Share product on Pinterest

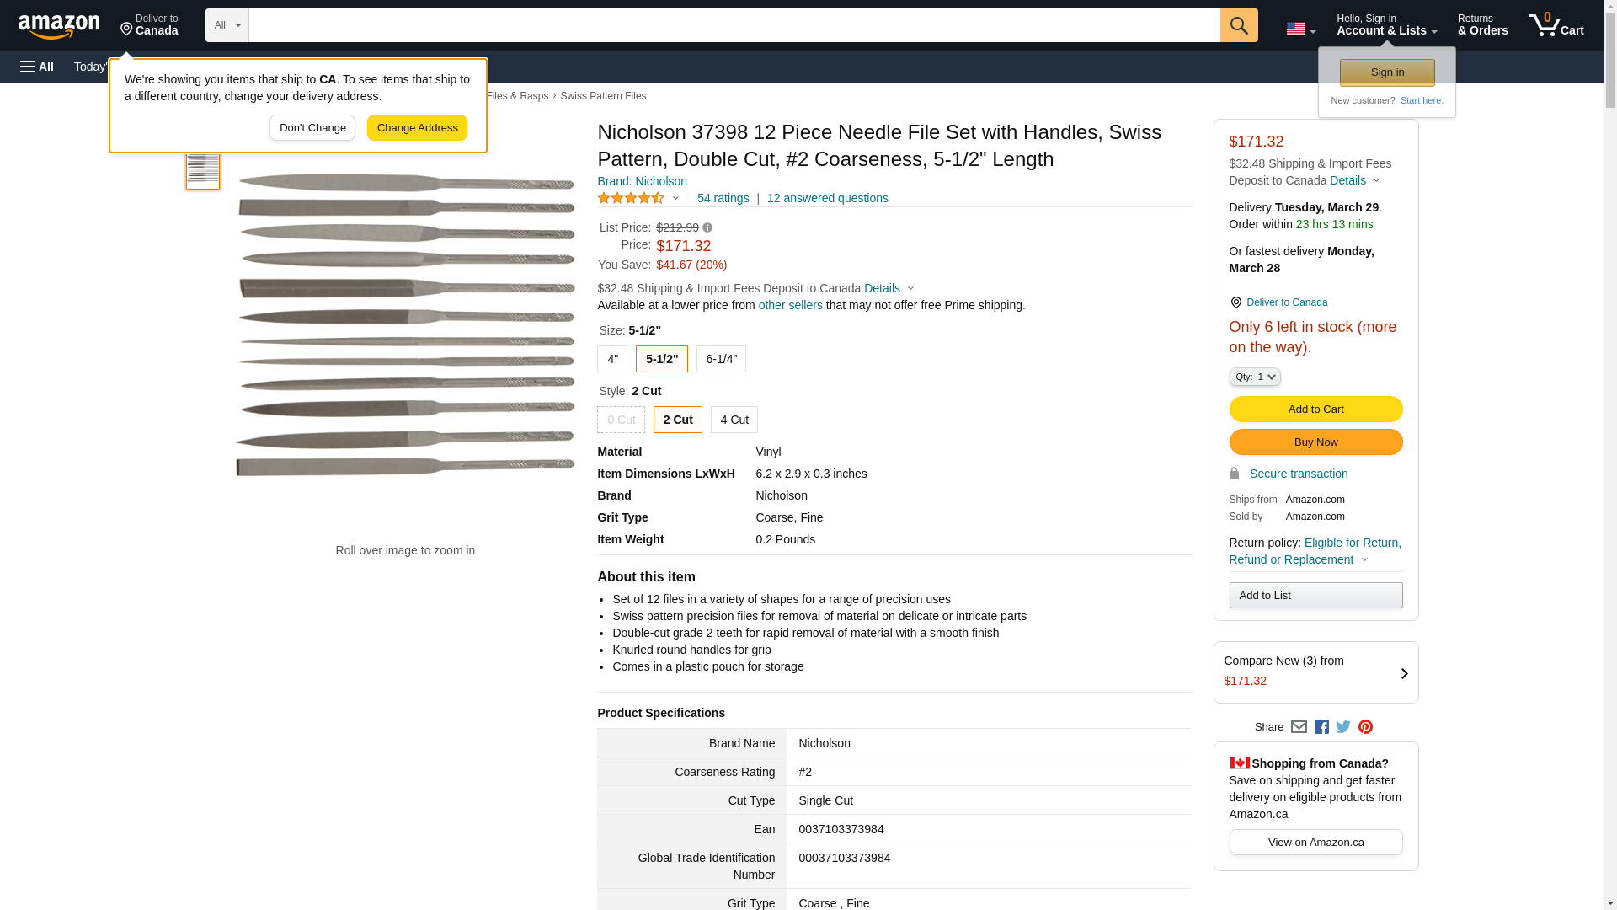(x=1365, y=727)
